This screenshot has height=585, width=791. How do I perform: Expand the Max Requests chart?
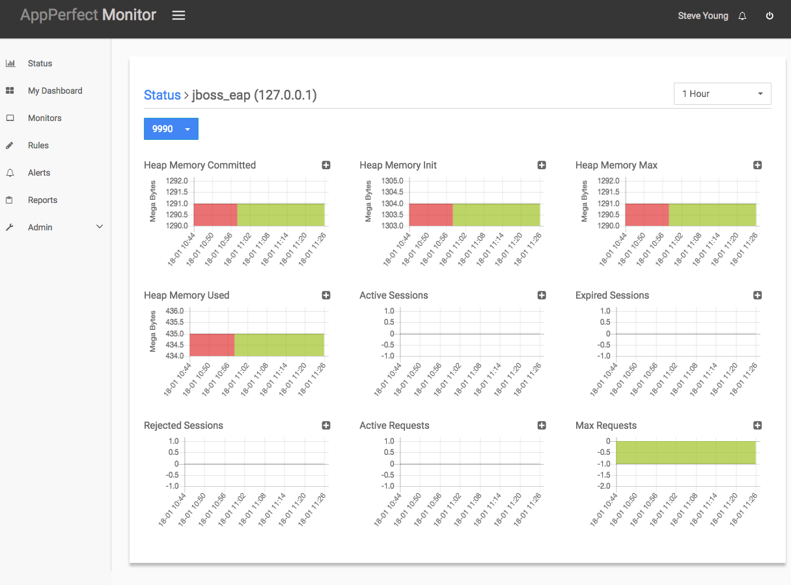point(757,426)
